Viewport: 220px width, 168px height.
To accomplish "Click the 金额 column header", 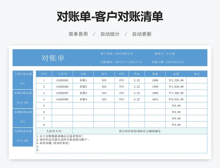I will (176, 74).
